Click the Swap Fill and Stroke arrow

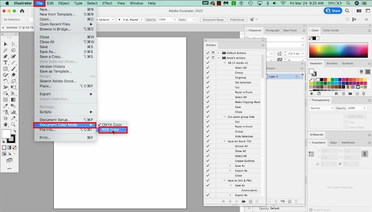(15, 131)
